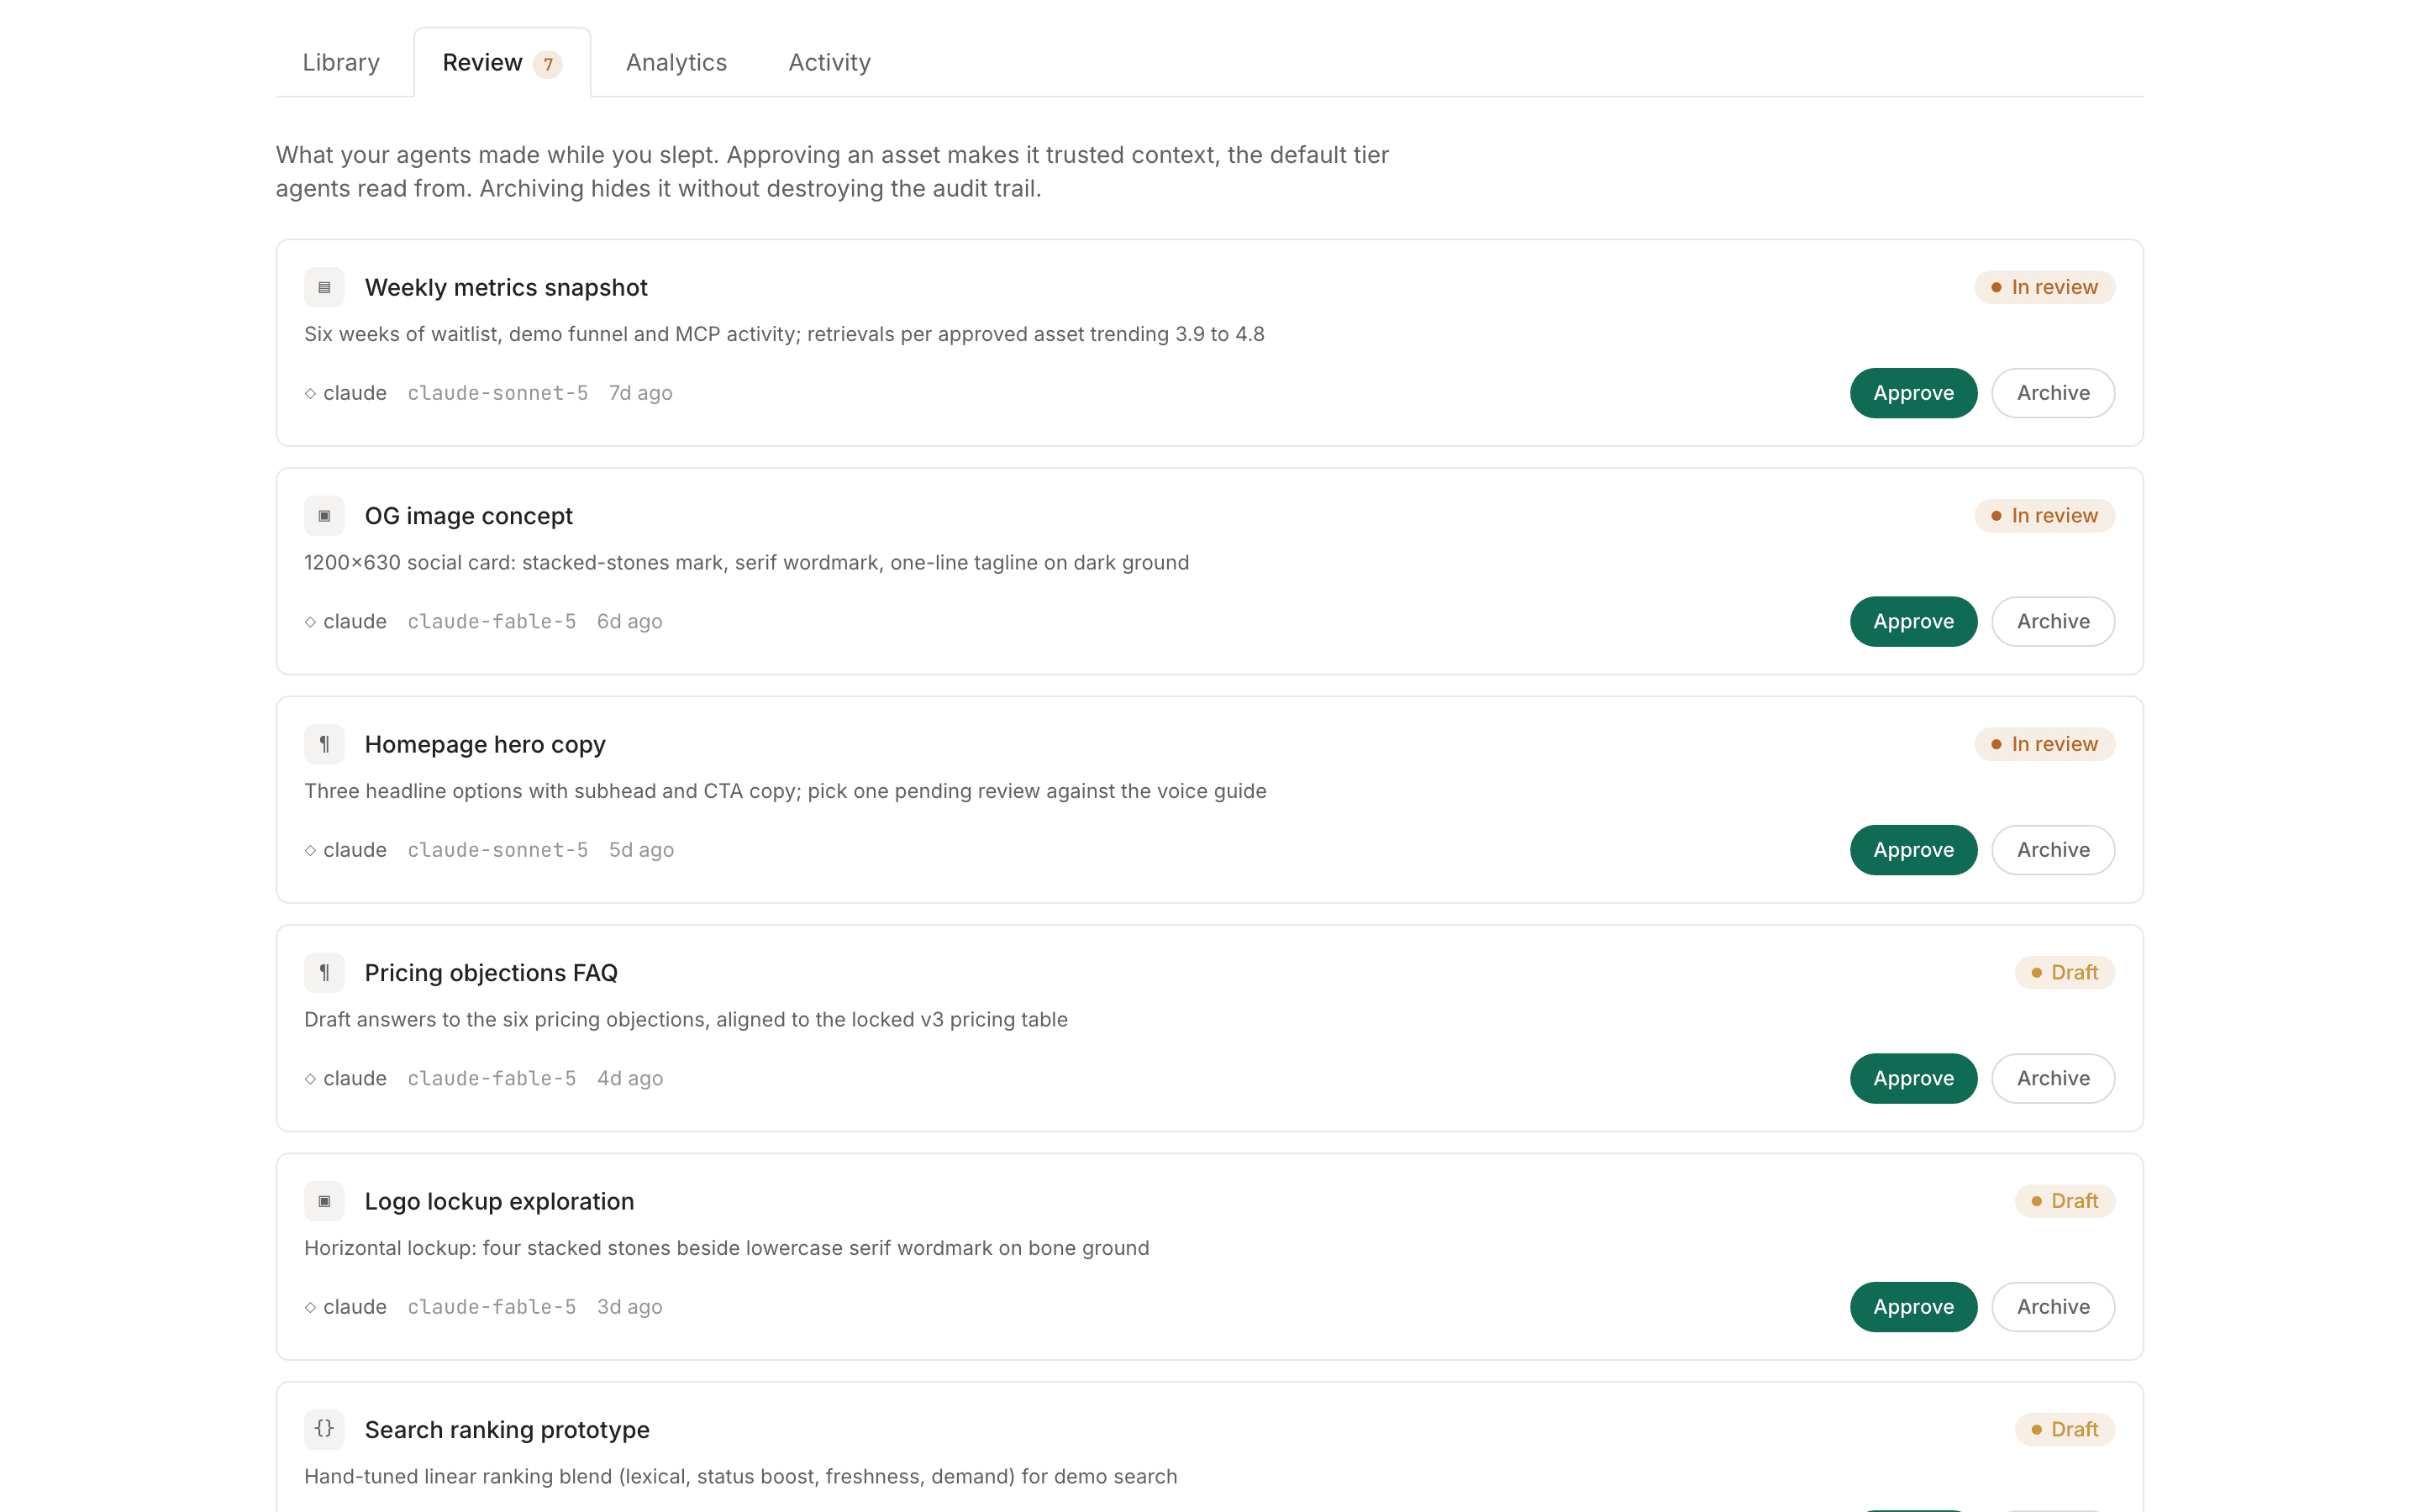Archive the OG image concept asset
This screenshot has height=1512, width=2420.
coord(2053,622)
